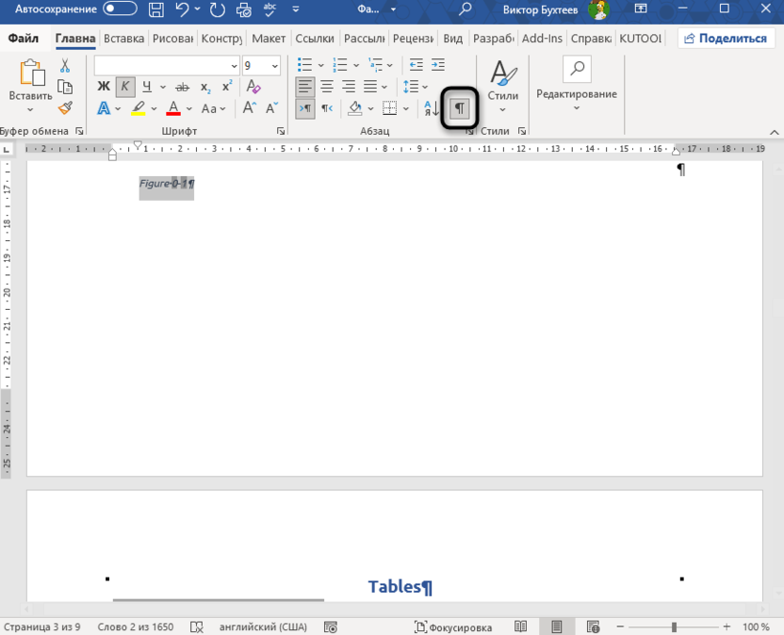
Task: Switch to the Вставка tab
Action: (123, 39)
